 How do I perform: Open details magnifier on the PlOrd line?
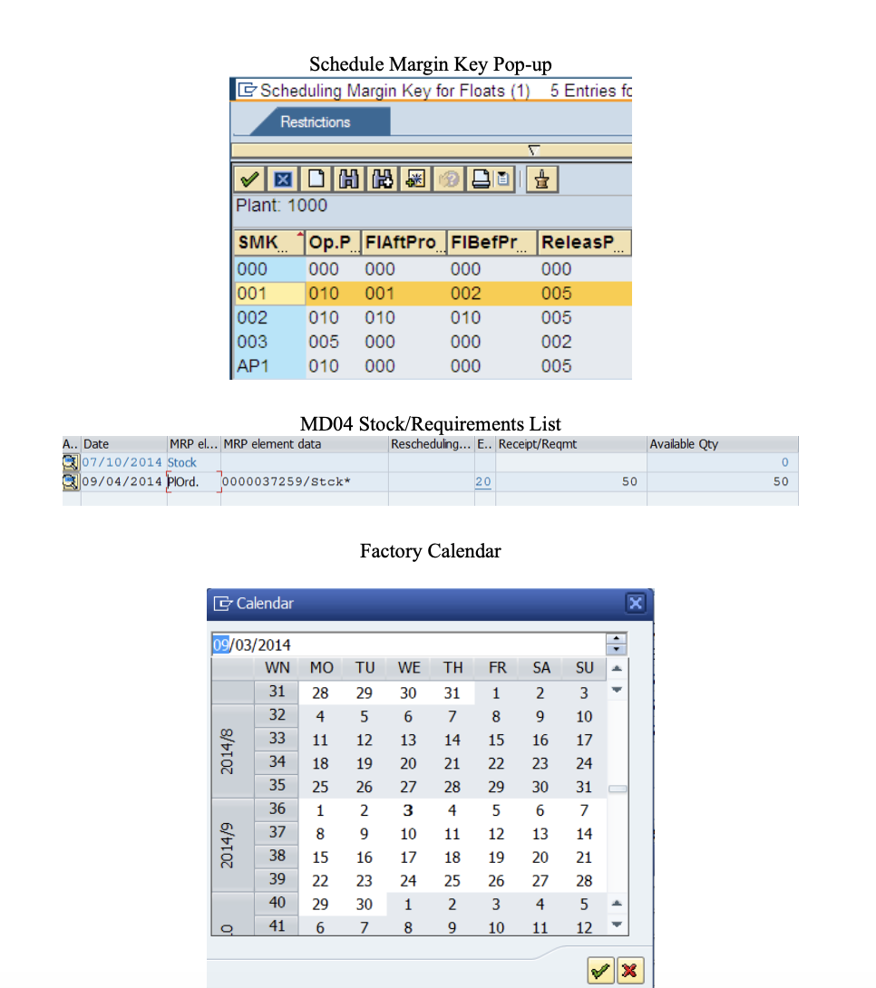coord(70,481)
